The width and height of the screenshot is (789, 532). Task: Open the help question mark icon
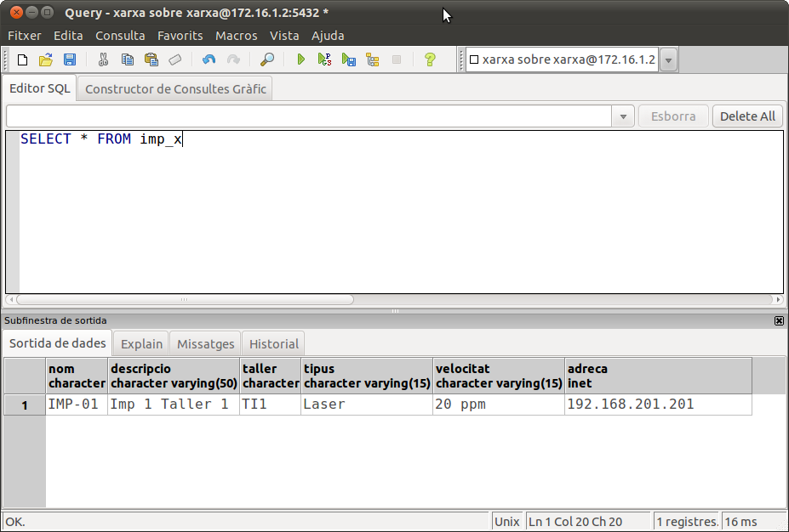click(x=430, y=59)
